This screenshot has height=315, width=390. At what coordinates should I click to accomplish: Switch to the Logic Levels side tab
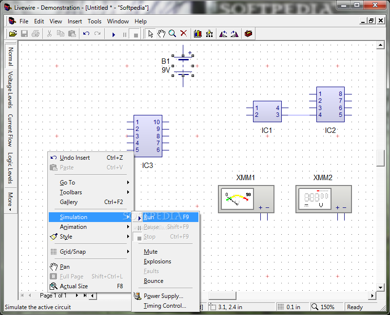[10, 167]
